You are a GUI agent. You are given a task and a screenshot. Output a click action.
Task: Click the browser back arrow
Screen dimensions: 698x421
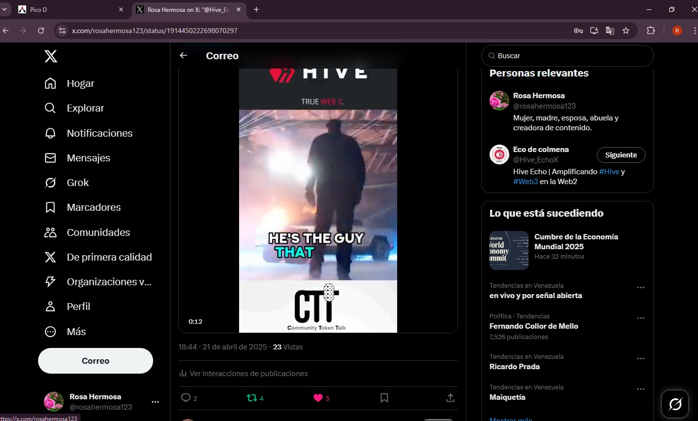click(x=6, y=31)
